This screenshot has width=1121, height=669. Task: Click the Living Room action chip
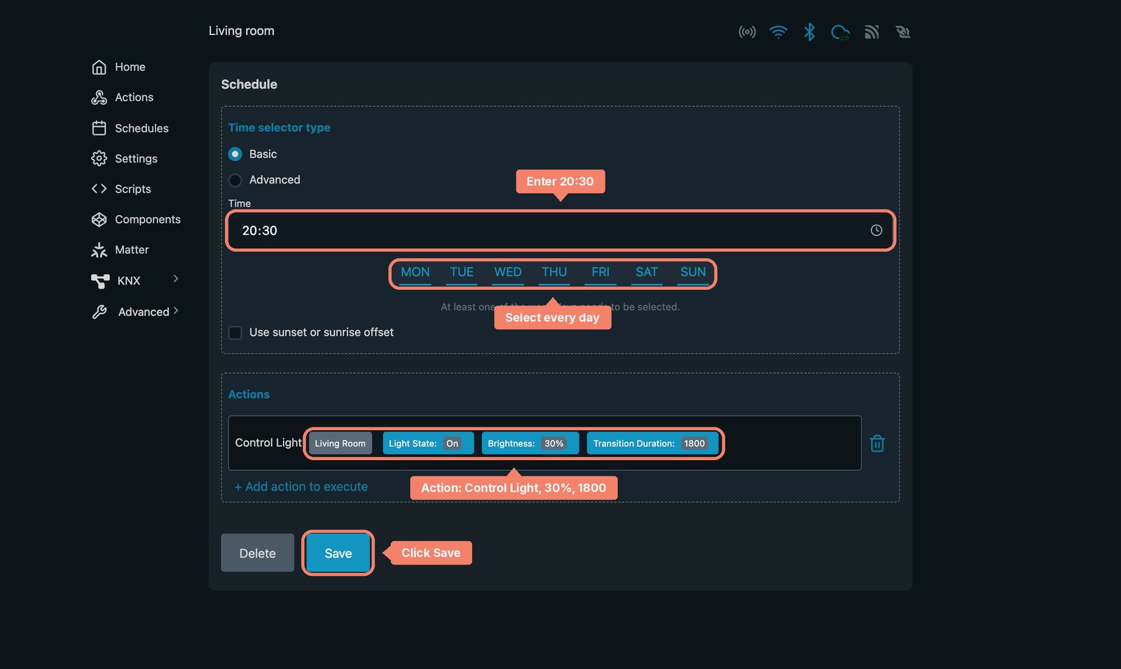pyautogui.click(x=341, y=443)
